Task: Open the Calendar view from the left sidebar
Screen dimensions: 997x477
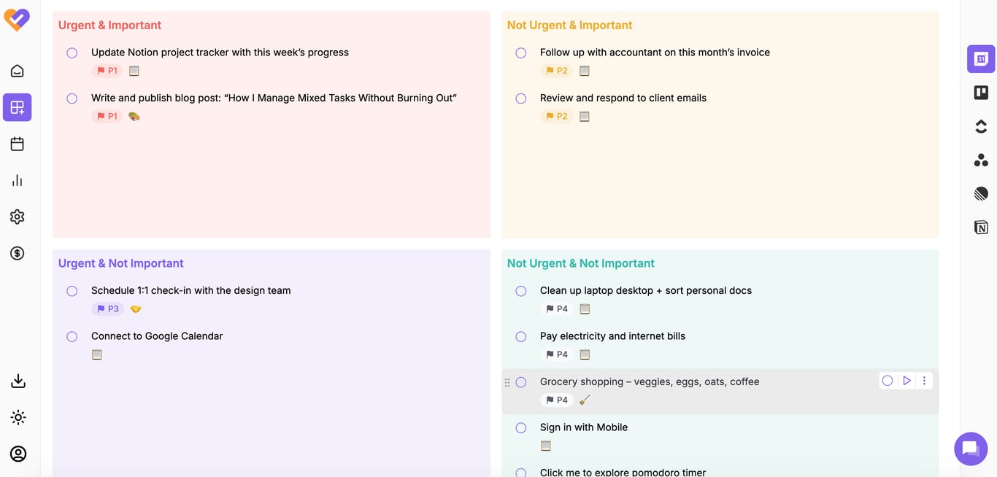Action: (17, 143)
